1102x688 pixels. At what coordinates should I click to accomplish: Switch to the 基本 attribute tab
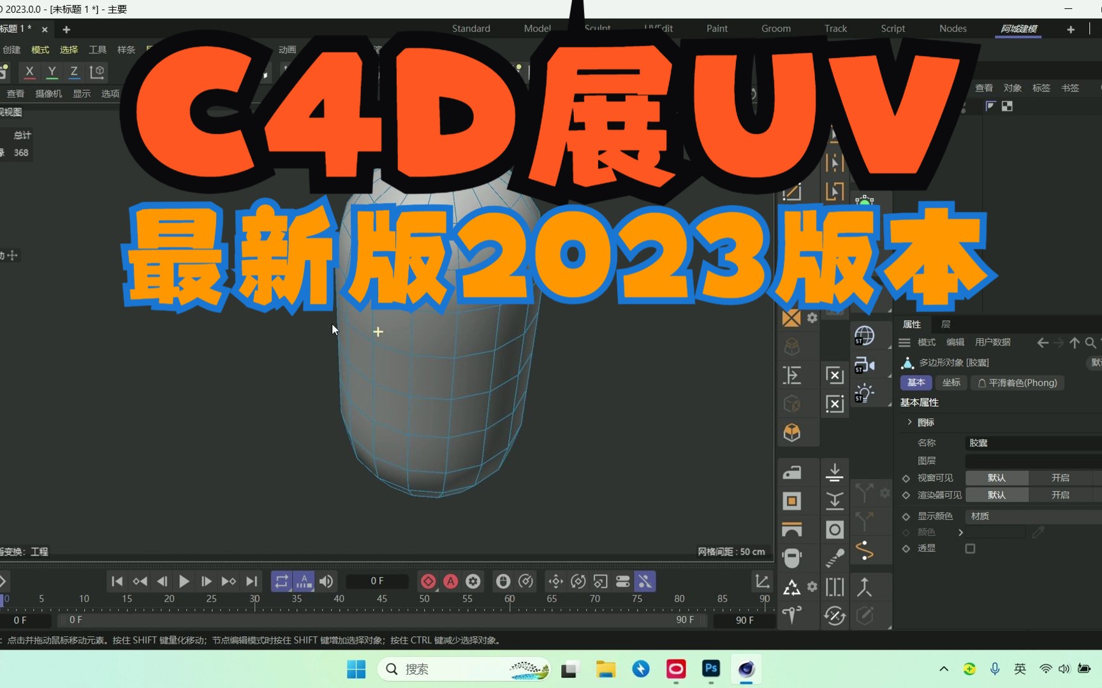click(x=916, y=383)
